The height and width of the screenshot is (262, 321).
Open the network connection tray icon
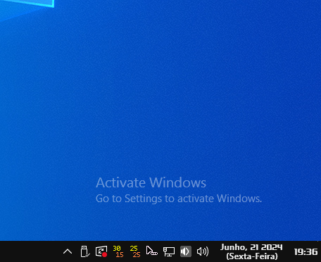[x=169, y=251]
